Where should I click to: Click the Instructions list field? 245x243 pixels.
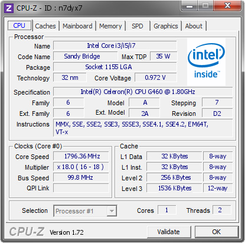coord(143,128)
